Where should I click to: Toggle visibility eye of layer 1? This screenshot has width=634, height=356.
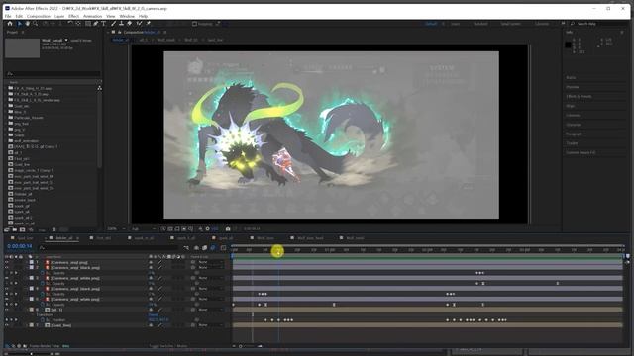tap(7, 262)
